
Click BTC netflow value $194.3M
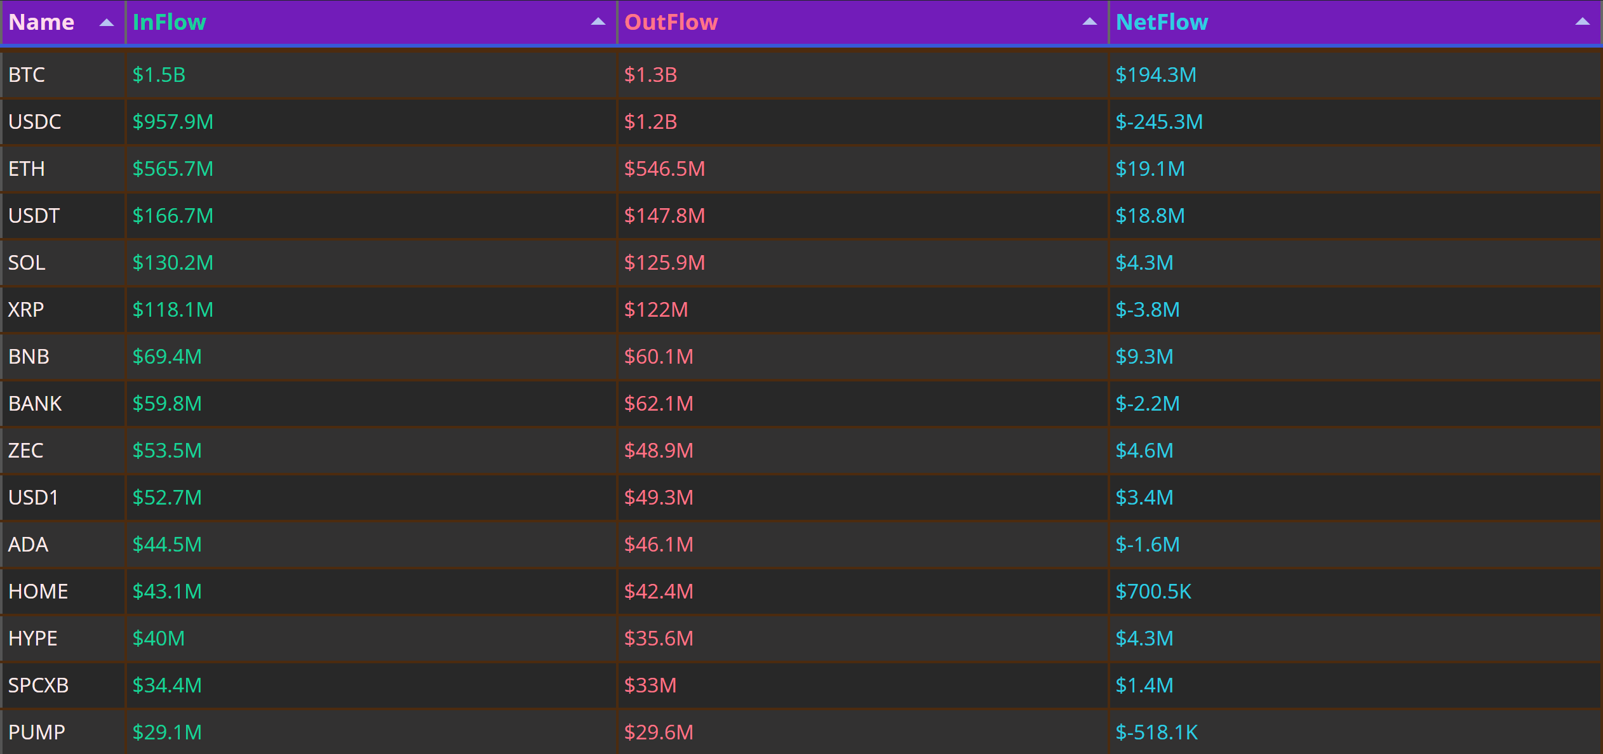[1156, 75]
